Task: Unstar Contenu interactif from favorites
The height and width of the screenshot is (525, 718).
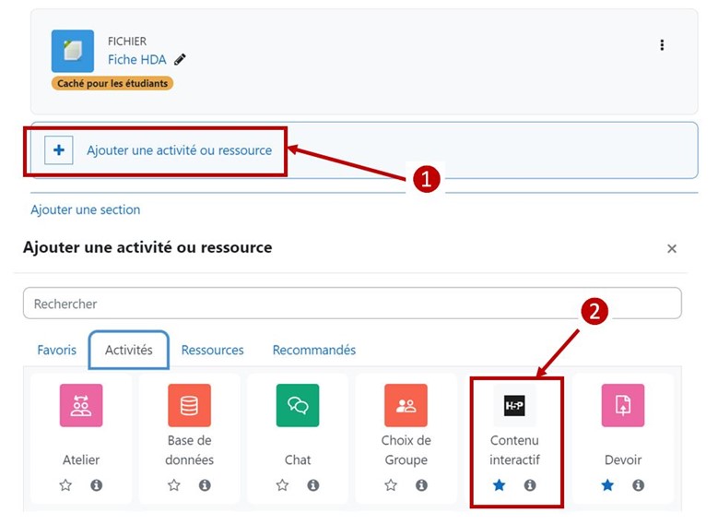Action: coord(499,485)
